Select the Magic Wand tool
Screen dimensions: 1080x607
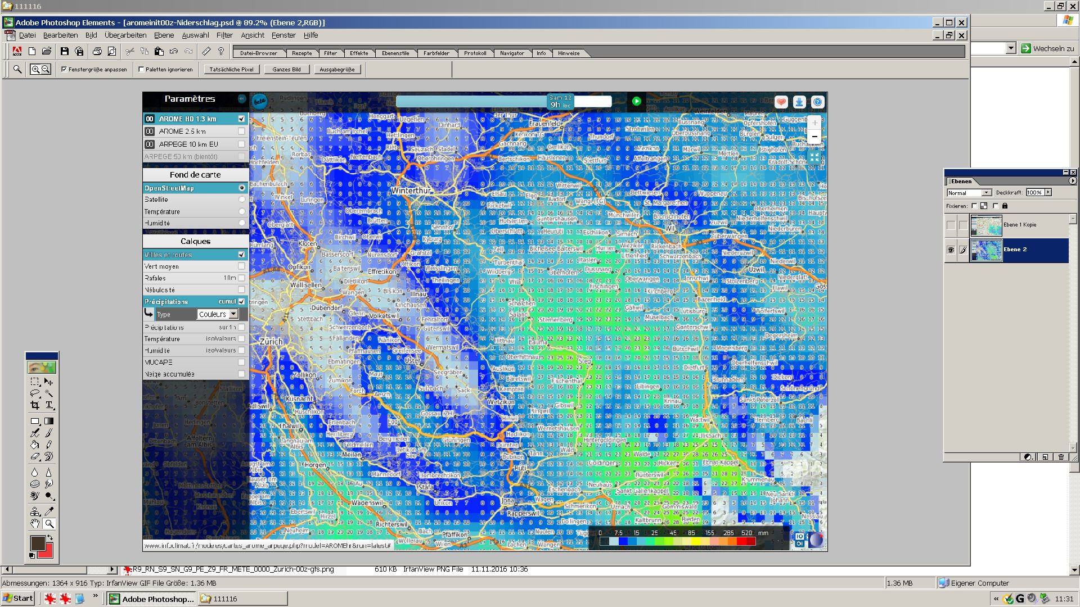tap(49, 393)
